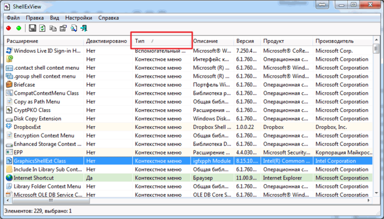
Task: Open the Настройки menu
Action: click(79, 18)
